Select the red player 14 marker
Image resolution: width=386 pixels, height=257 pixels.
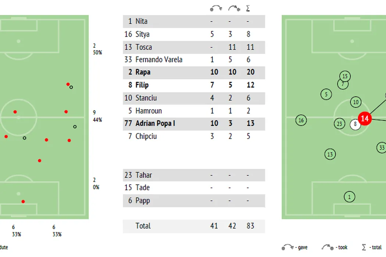[x=365, y=119]
